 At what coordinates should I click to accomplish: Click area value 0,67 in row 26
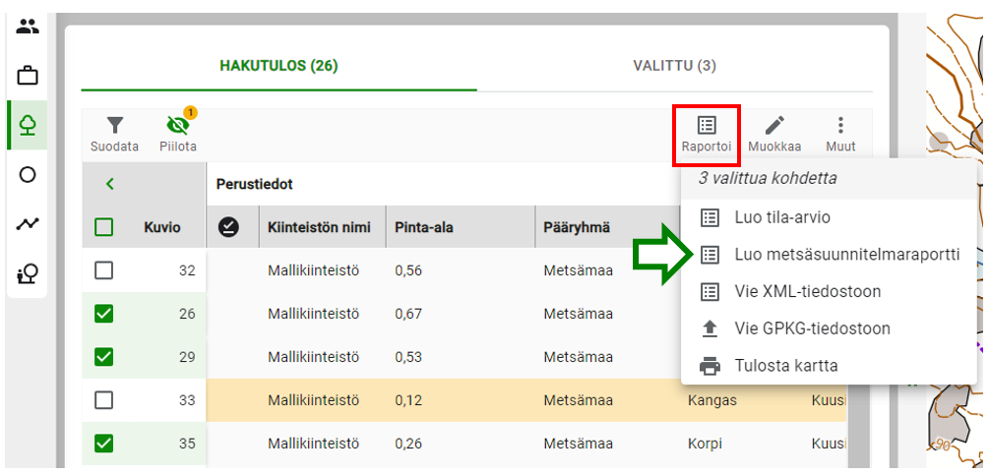(x=409, y=314)
